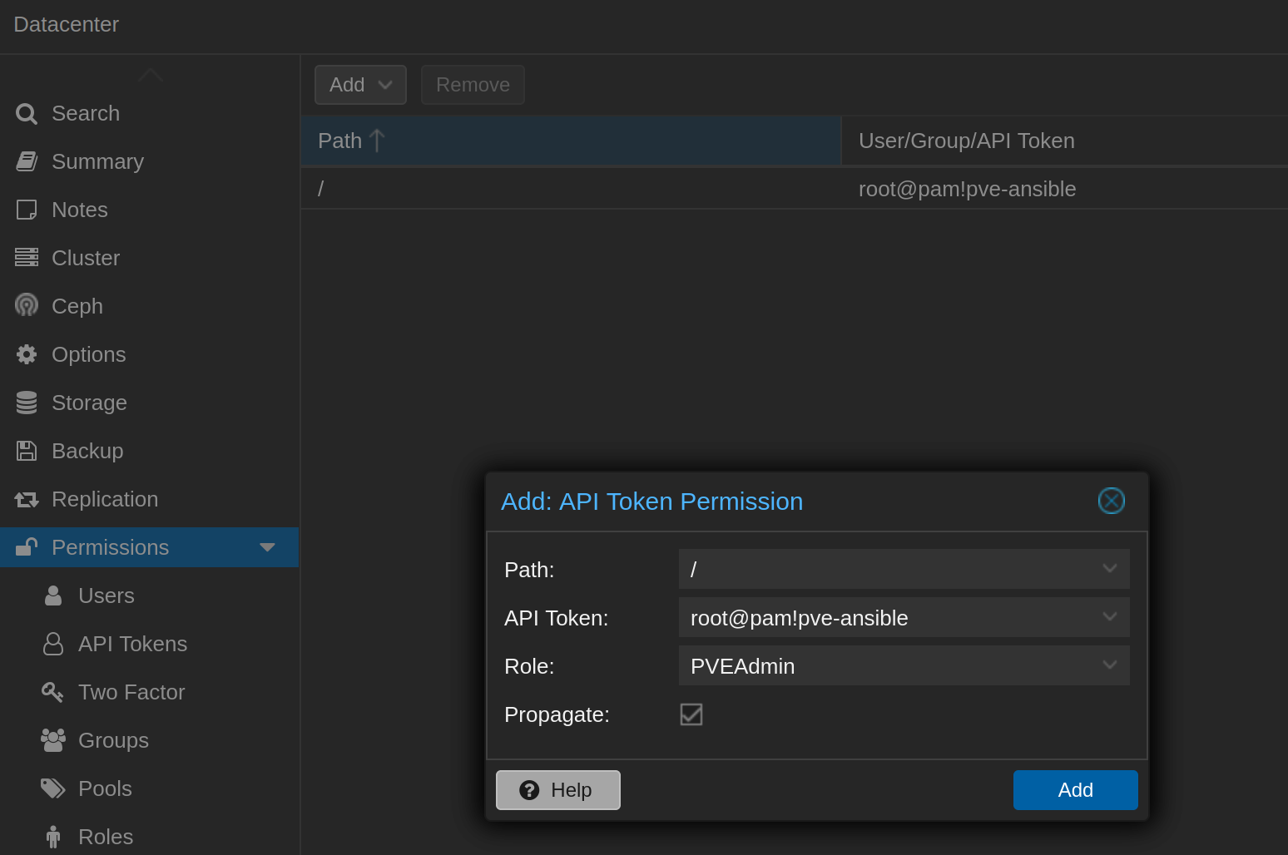Click the Groups people icon
The image size is (1288, 855).
click(53, 740)
